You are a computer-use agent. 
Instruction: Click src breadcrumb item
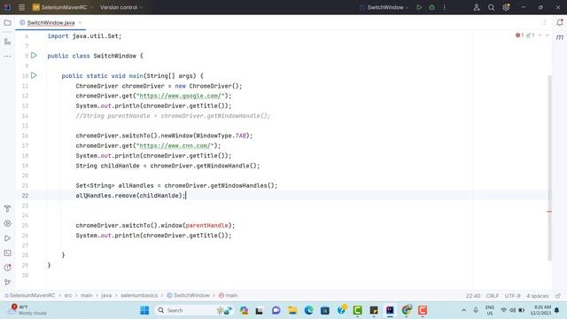[x=68, y=295]
